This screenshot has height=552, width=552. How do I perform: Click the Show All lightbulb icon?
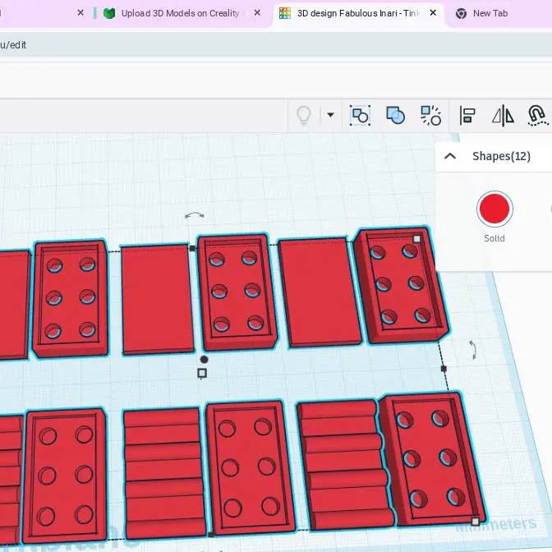click(x=303, y=116)
